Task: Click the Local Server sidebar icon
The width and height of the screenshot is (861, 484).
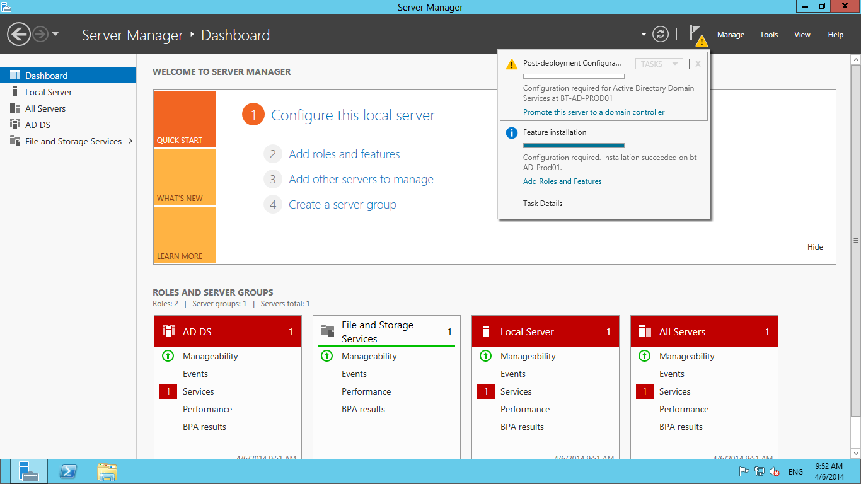Action: 15,92
